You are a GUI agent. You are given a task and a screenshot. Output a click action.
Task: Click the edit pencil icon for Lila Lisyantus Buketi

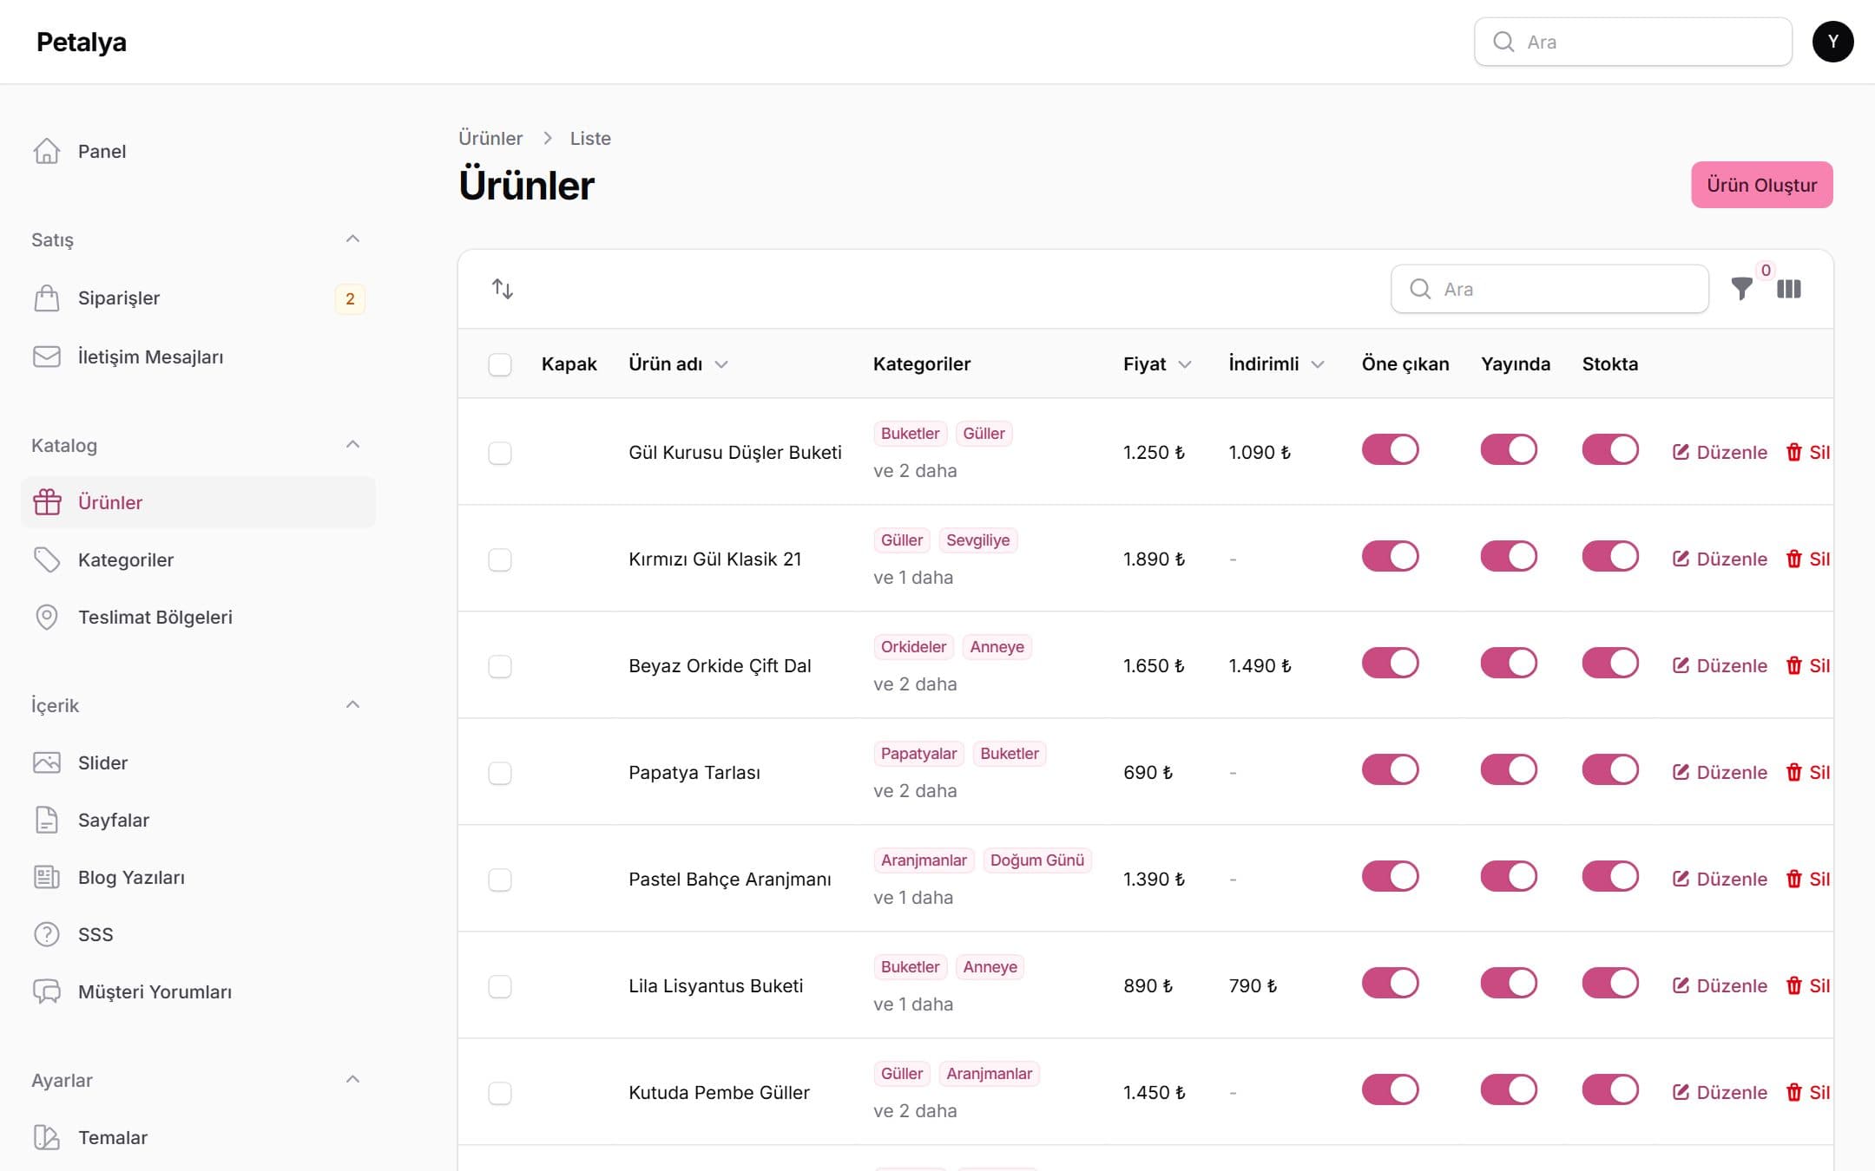coord(1681,985)
